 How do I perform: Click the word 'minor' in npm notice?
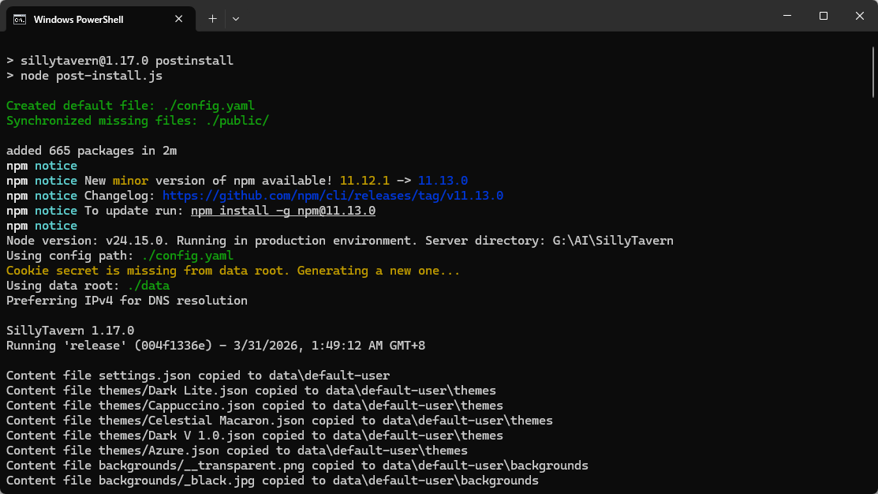point(130,181)
